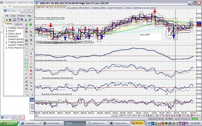Click the 'Quantitative Qualitative Estimation (60)' label
Viewport: 202px width, 126px height.
coord(51,60)
